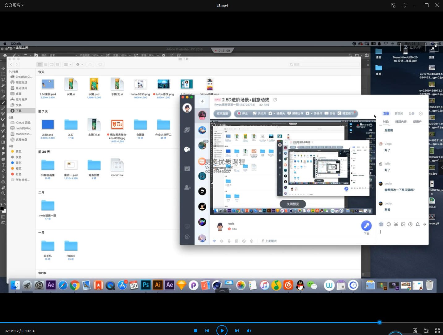Switch to the 群空间 tab
Image resolution: width=443 pixels, height=335 pixels.
pos(399,114)
